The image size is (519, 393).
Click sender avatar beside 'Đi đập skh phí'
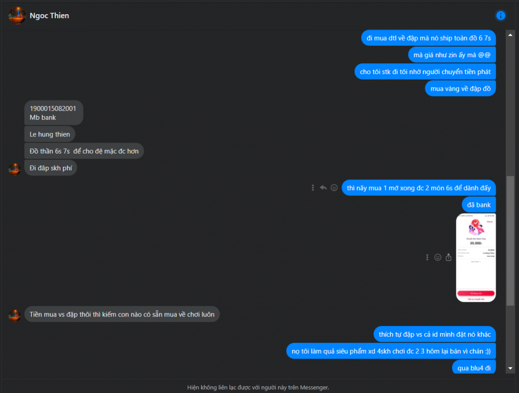tap(15, 169)
